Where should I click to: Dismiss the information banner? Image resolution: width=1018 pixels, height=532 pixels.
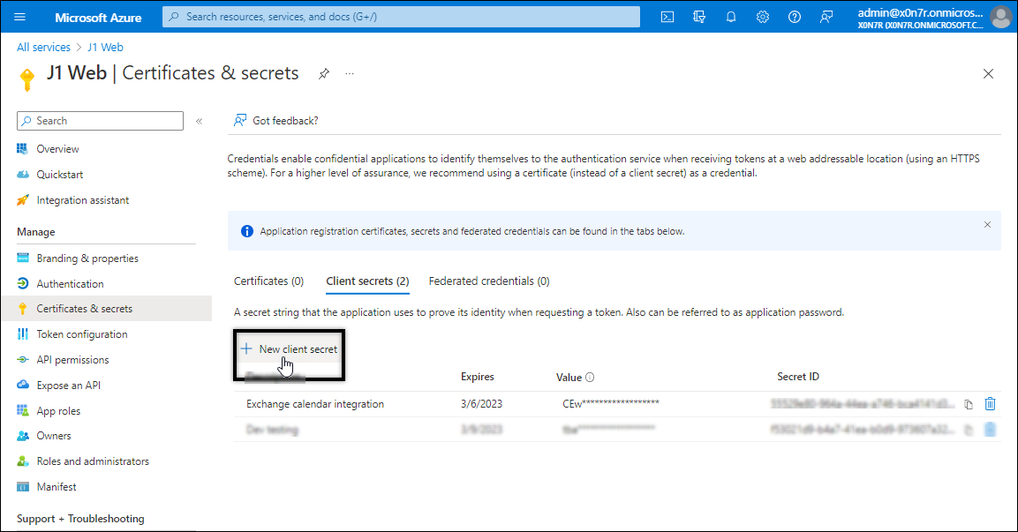coord(987,225)
